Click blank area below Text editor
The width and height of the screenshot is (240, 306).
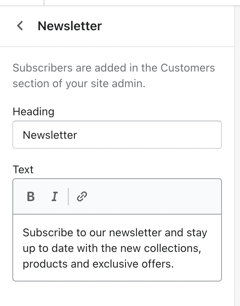117,294
